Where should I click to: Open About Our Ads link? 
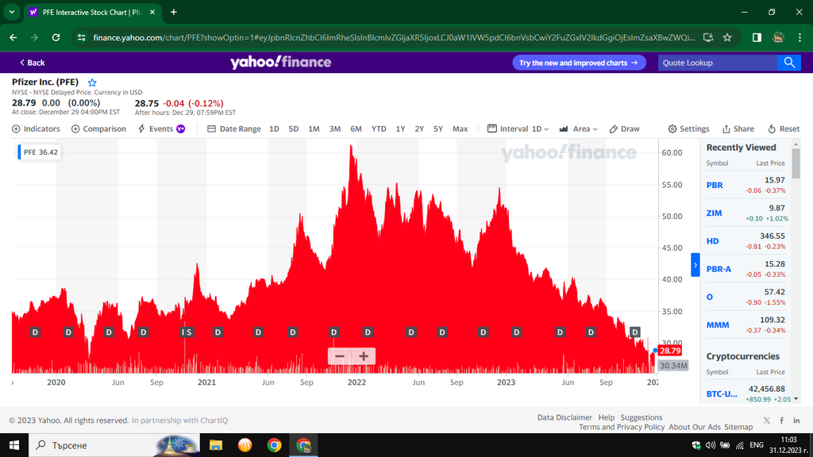point(694,427)
